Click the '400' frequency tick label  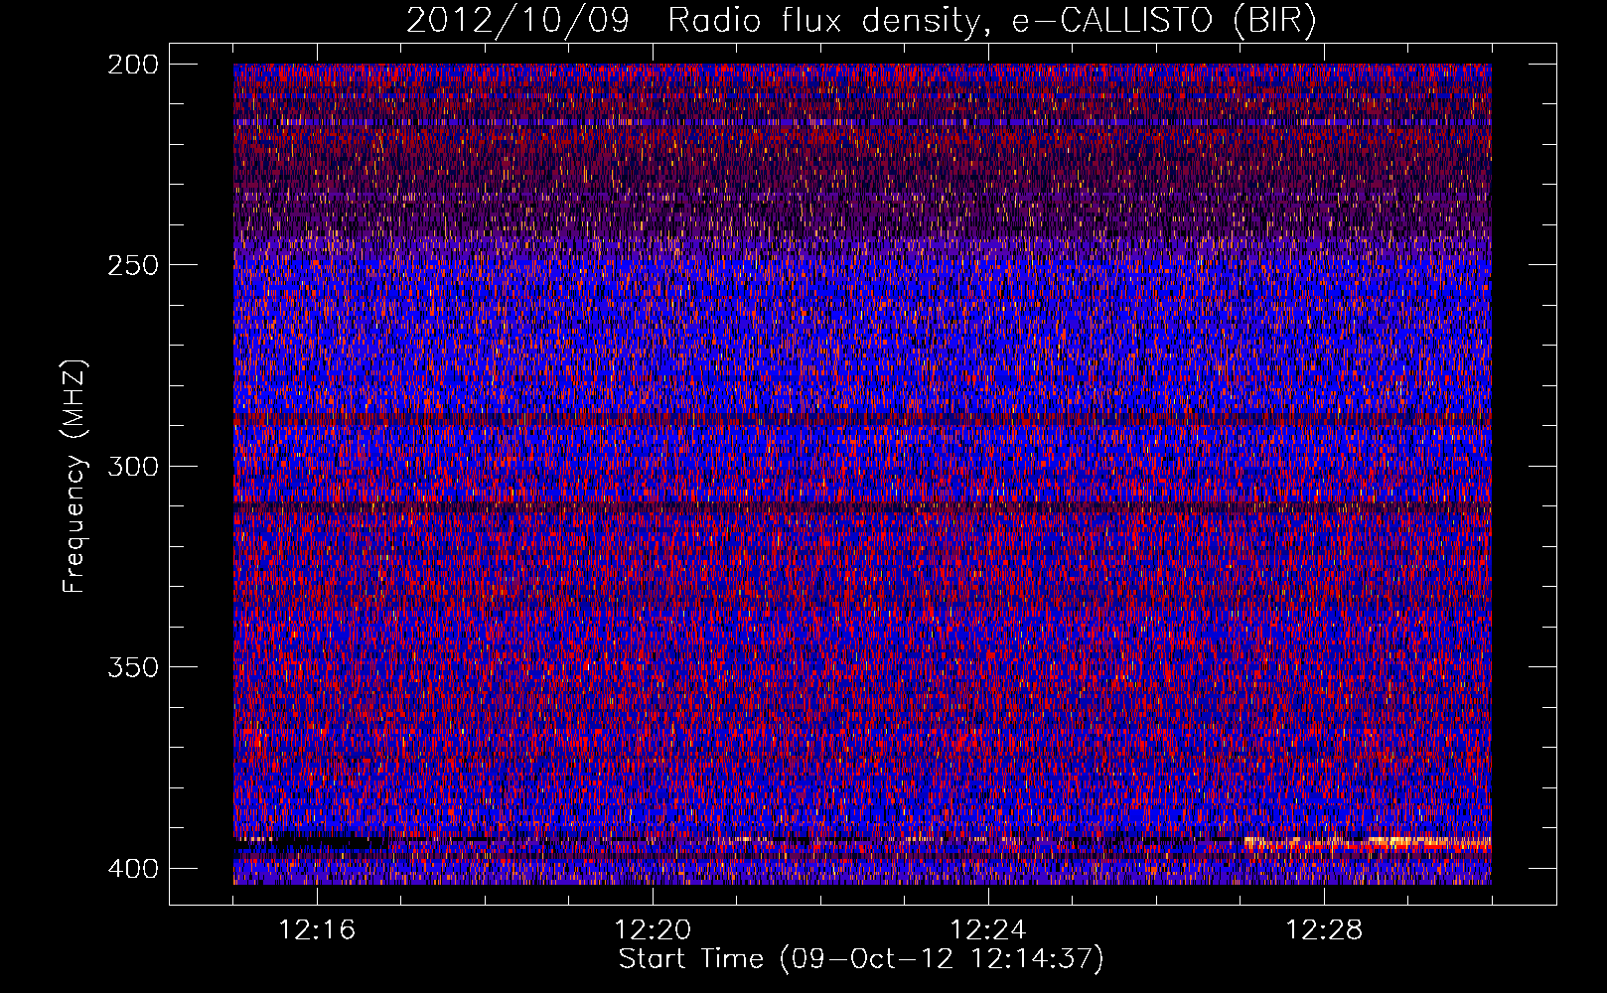[132, 868]
